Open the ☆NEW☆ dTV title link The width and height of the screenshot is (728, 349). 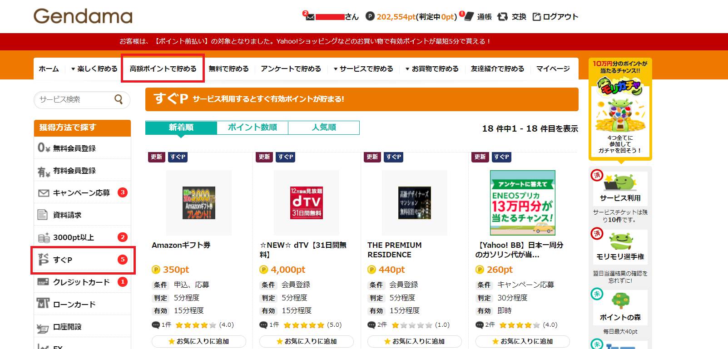point(303,250)
